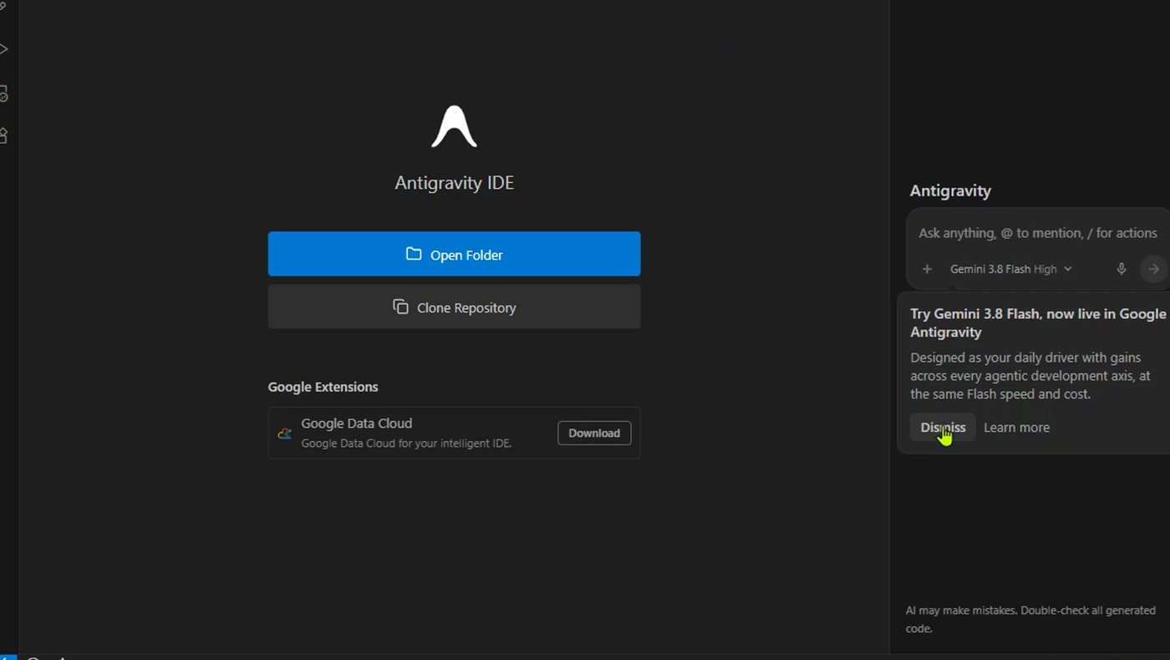The width and height of the screenshot is (1170, 660).
Task: Expand the Gemini 3.8 Flash model dropdown
Action: point(1010,269)
